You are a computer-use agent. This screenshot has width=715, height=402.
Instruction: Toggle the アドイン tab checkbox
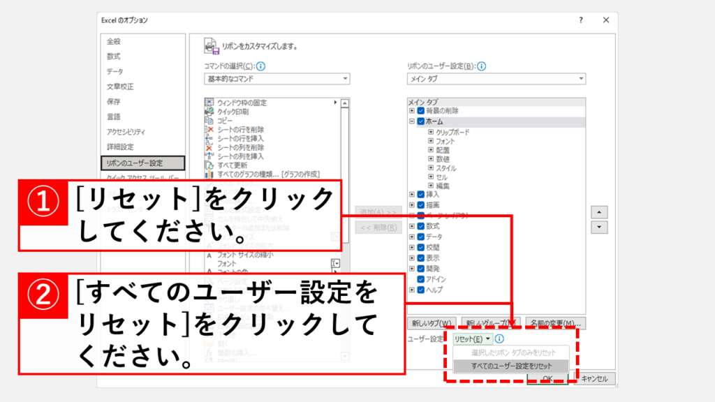421,279
